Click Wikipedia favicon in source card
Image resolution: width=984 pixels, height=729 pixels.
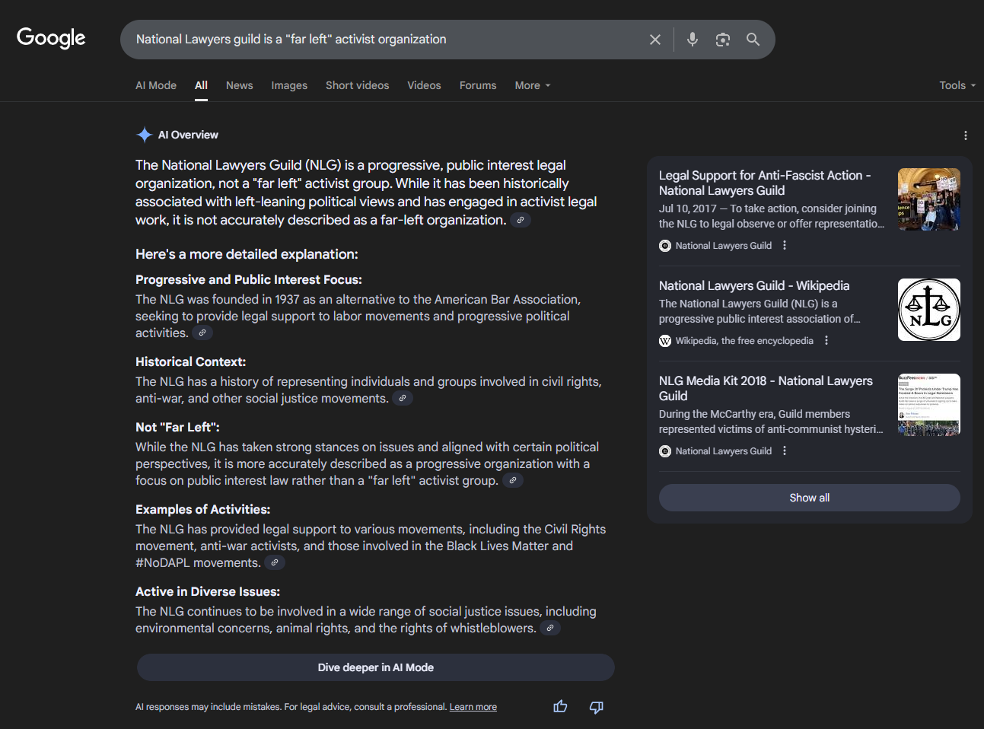[665, 341]
